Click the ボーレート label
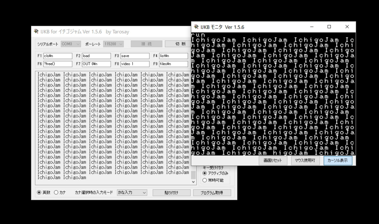 [x=93, y=44]
